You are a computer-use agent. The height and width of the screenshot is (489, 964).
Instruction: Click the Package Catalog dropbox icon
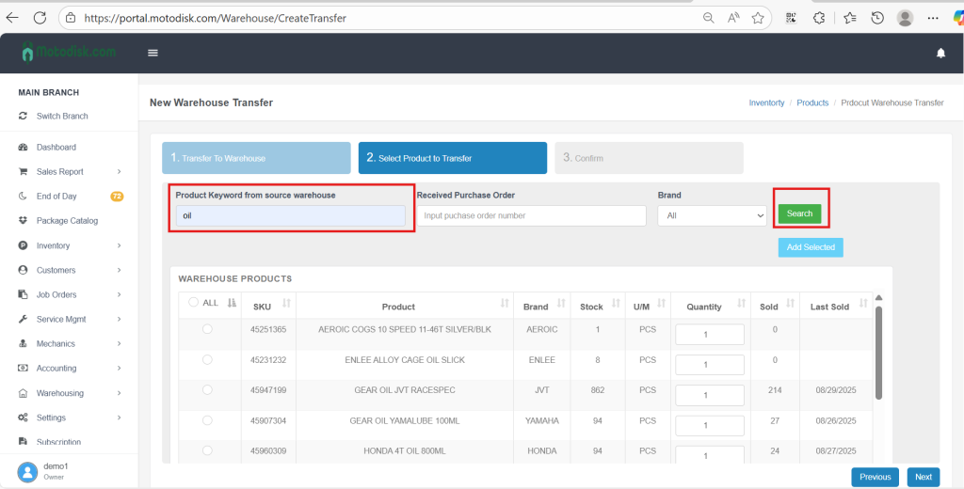pos(24,221)
